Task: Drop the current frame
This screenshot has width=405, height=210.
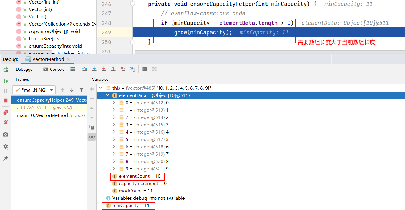Action: pyautogui.click(x=123, y=69)
